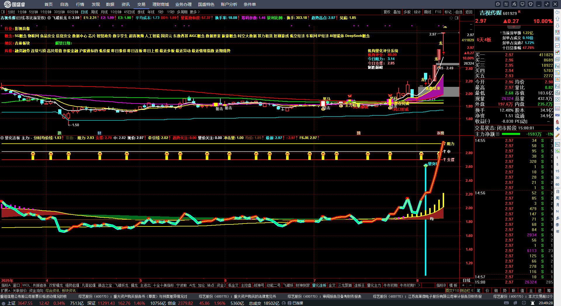Click the chess rook icon in status bar
This screenshot has height=306, width=561.
[x=533, y=303]
